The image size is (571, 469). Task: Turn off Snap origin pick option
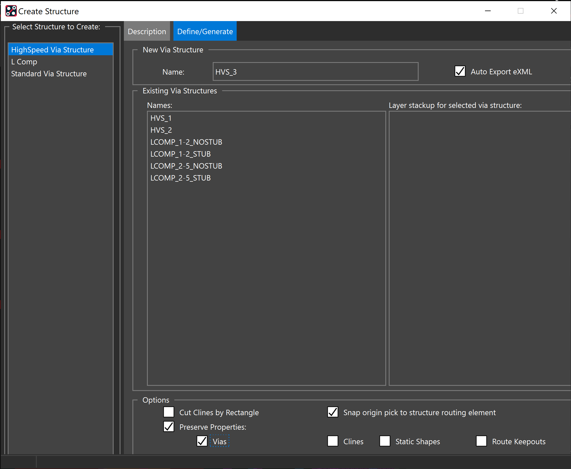coord(333,412)
